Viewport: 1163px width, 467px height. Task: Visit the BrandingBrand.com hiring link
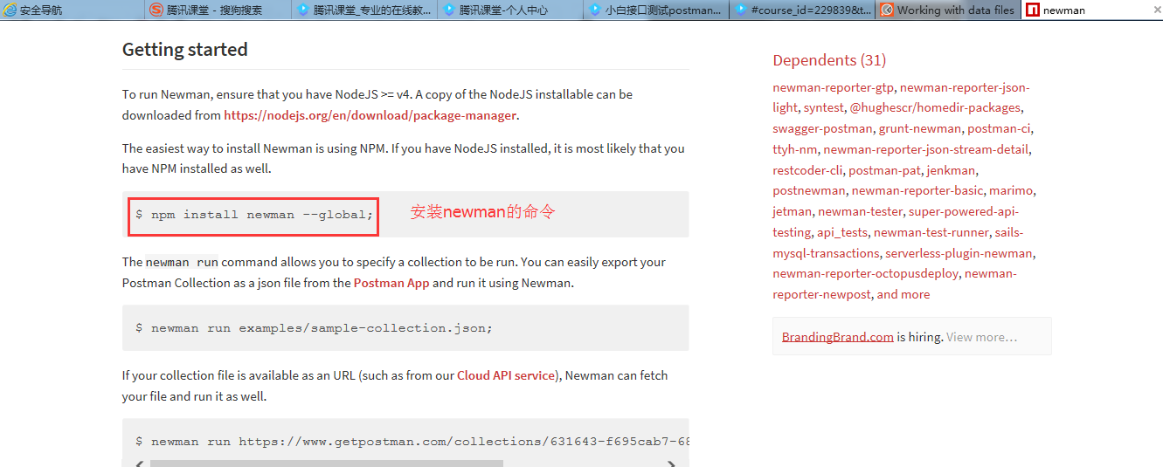pos(837,337)
